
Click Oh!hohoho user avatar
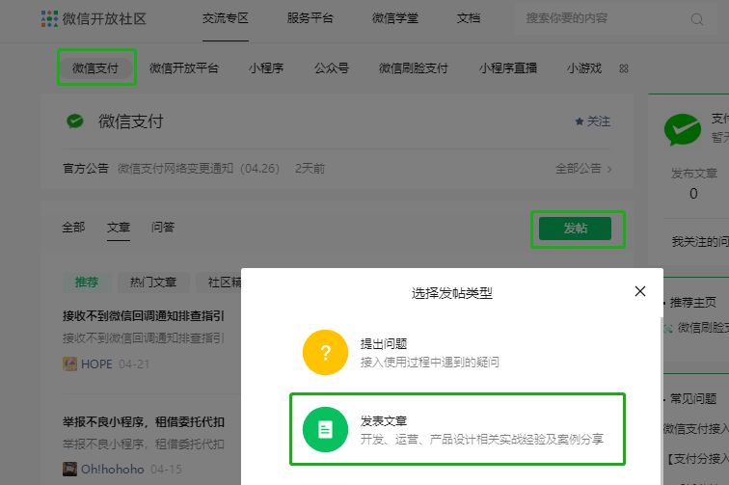(x=69, y=469)
